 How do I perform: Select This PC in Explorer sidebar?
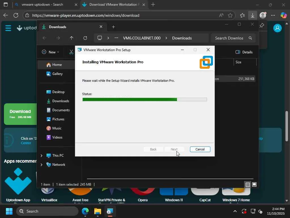click(x=58, y=156)
